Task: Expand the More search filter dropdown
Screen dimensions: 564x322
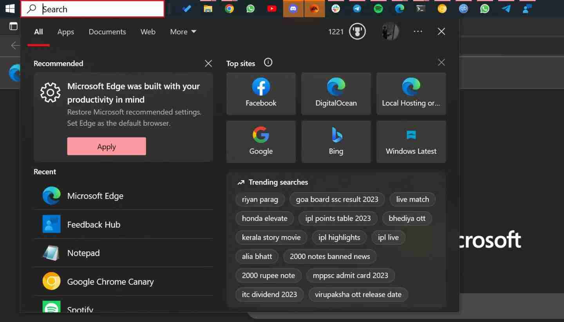Action: point(183,32)
